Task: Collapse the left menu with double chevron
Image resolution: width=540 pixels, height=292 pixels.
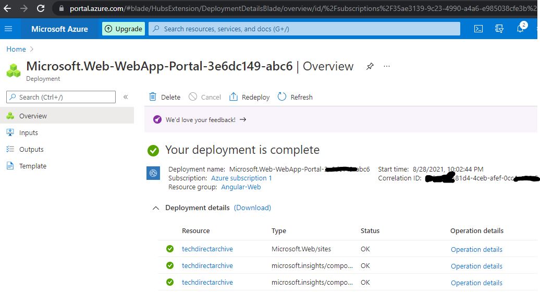Action: [126, 97]
